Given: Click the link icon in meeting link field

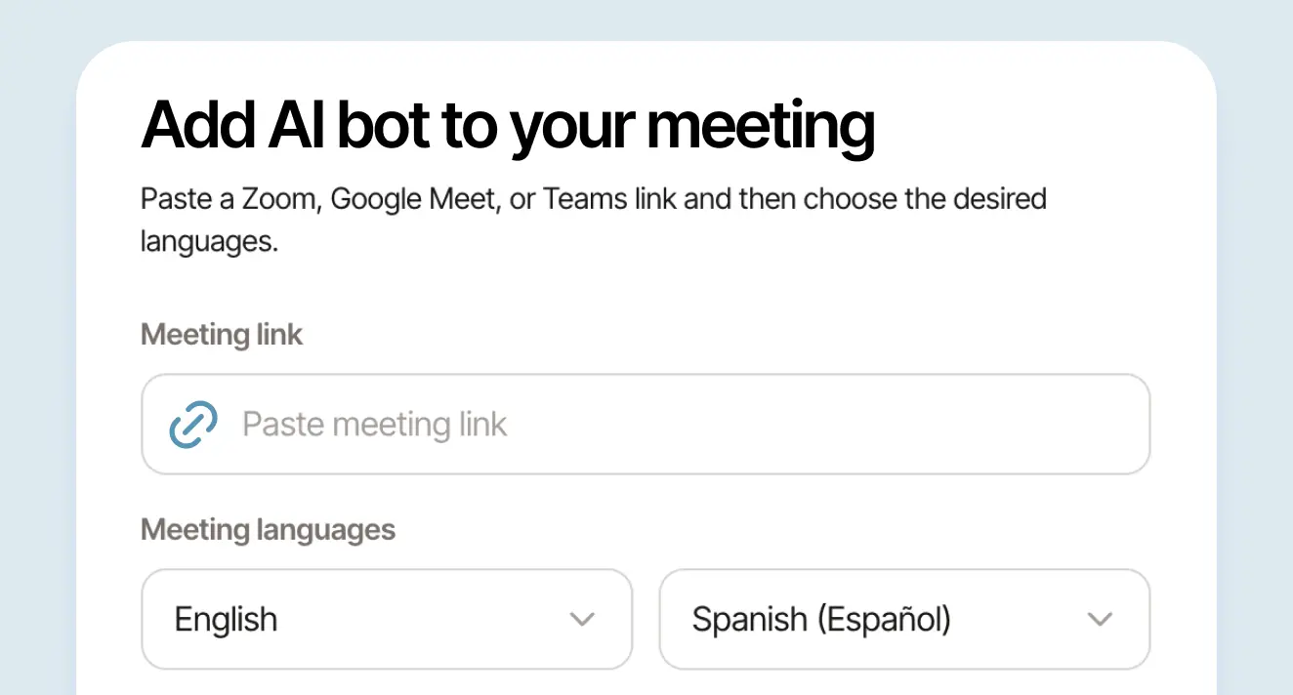Looking at the screenshot, I should click(x=192, y=424).
